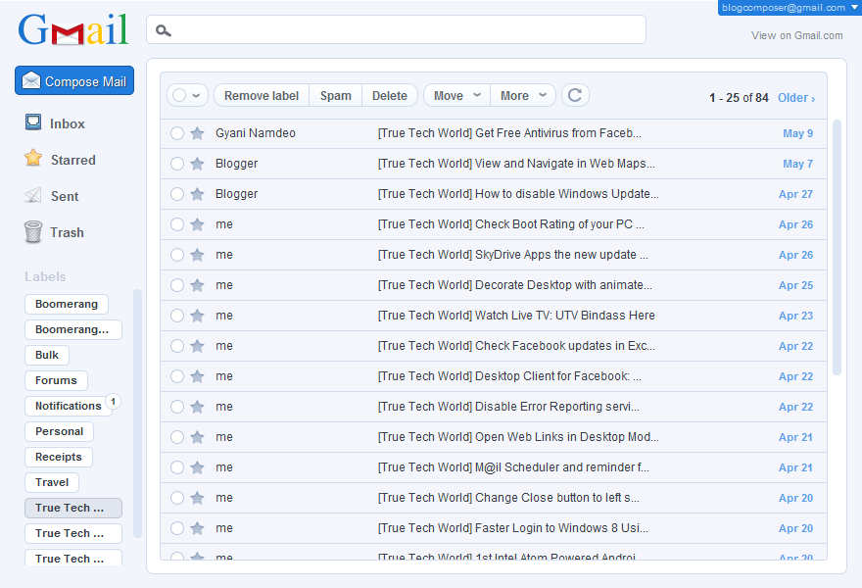Click the Notifications unread count badge

pyautogui.click(x=113, y=402)
